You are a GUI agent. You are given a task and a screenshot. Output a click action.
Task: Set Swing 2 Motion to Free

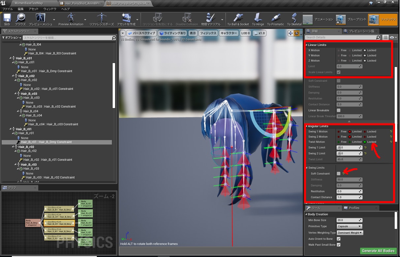click(339, 137)
